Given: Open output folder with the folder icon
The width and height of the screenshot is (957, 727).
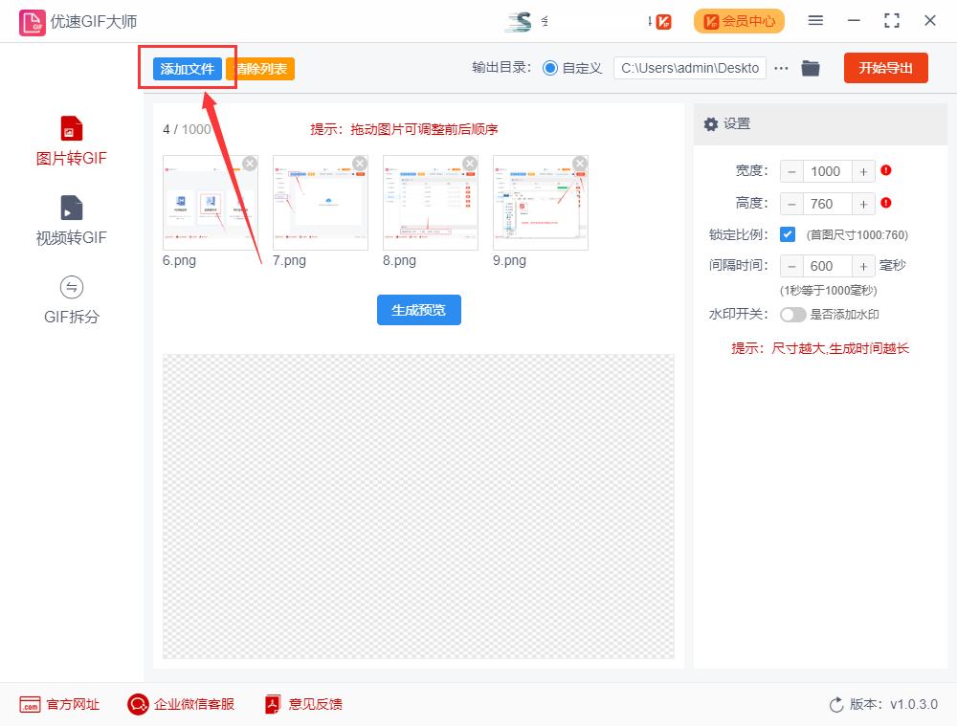Looking at the screenshot, I should point(811,68).
